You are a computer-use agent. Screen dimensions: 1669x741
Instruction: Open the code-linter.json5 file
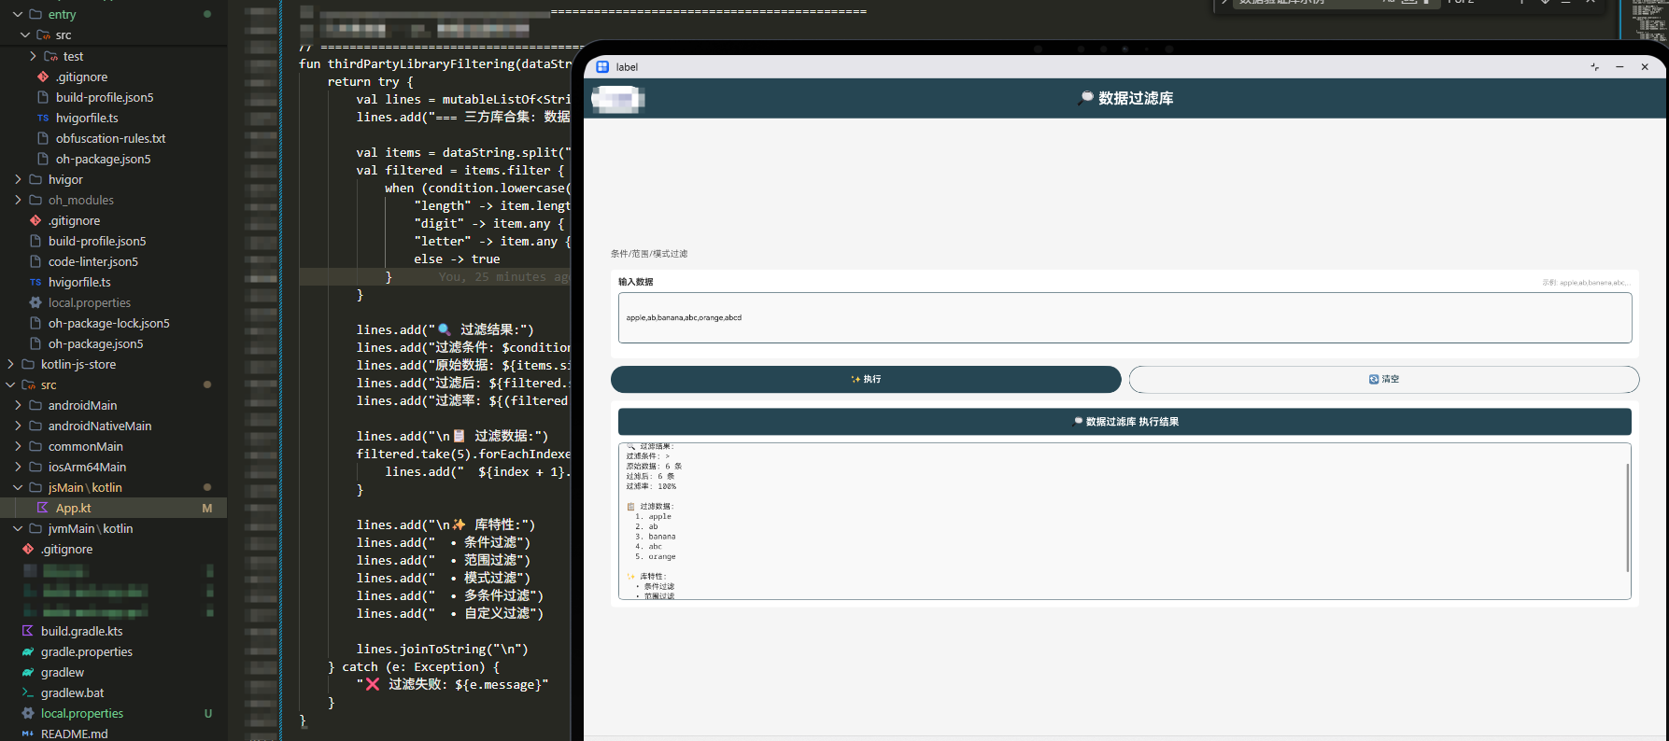(93, 261)
